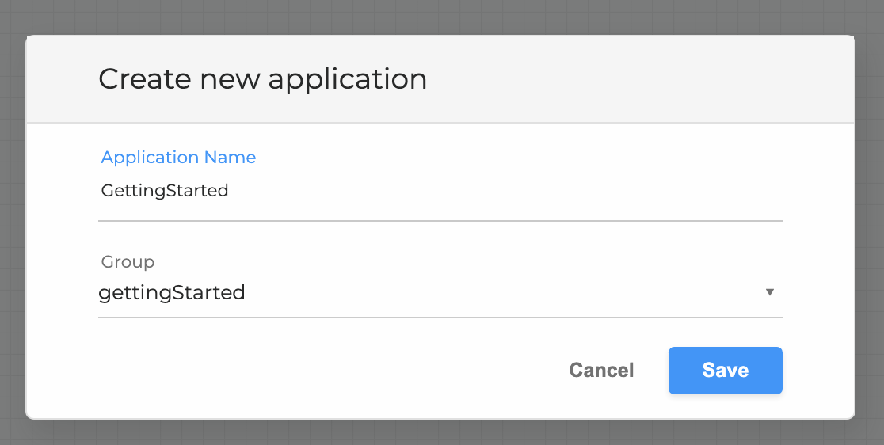The image size is (884, 445).
Task: Open the Group dropdown showing gettingStarted
Action: (x=440, y=292)
